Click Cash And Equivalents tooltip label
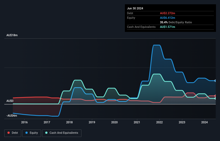Image resolution: width=220 pixels, height=141 pixels. click(141, 27)
